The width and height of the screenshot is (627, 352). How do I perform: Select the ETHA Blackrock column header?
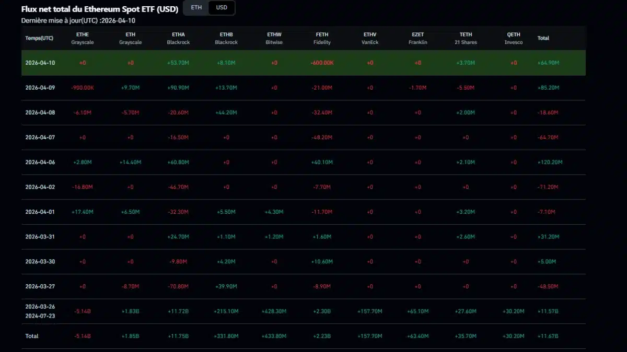pyautogui.click(x=178, y=38)
